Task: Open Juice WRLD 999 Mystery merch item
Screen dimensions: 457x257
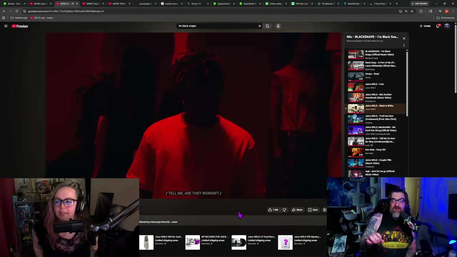Action: point(300,242)
